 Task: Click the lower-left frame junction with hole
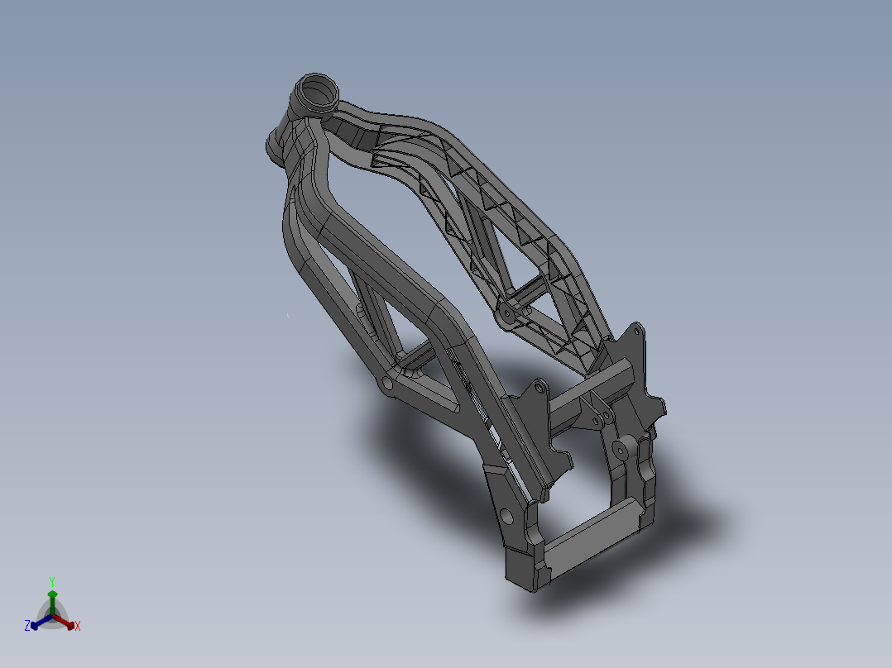click(x=389, y=384)
